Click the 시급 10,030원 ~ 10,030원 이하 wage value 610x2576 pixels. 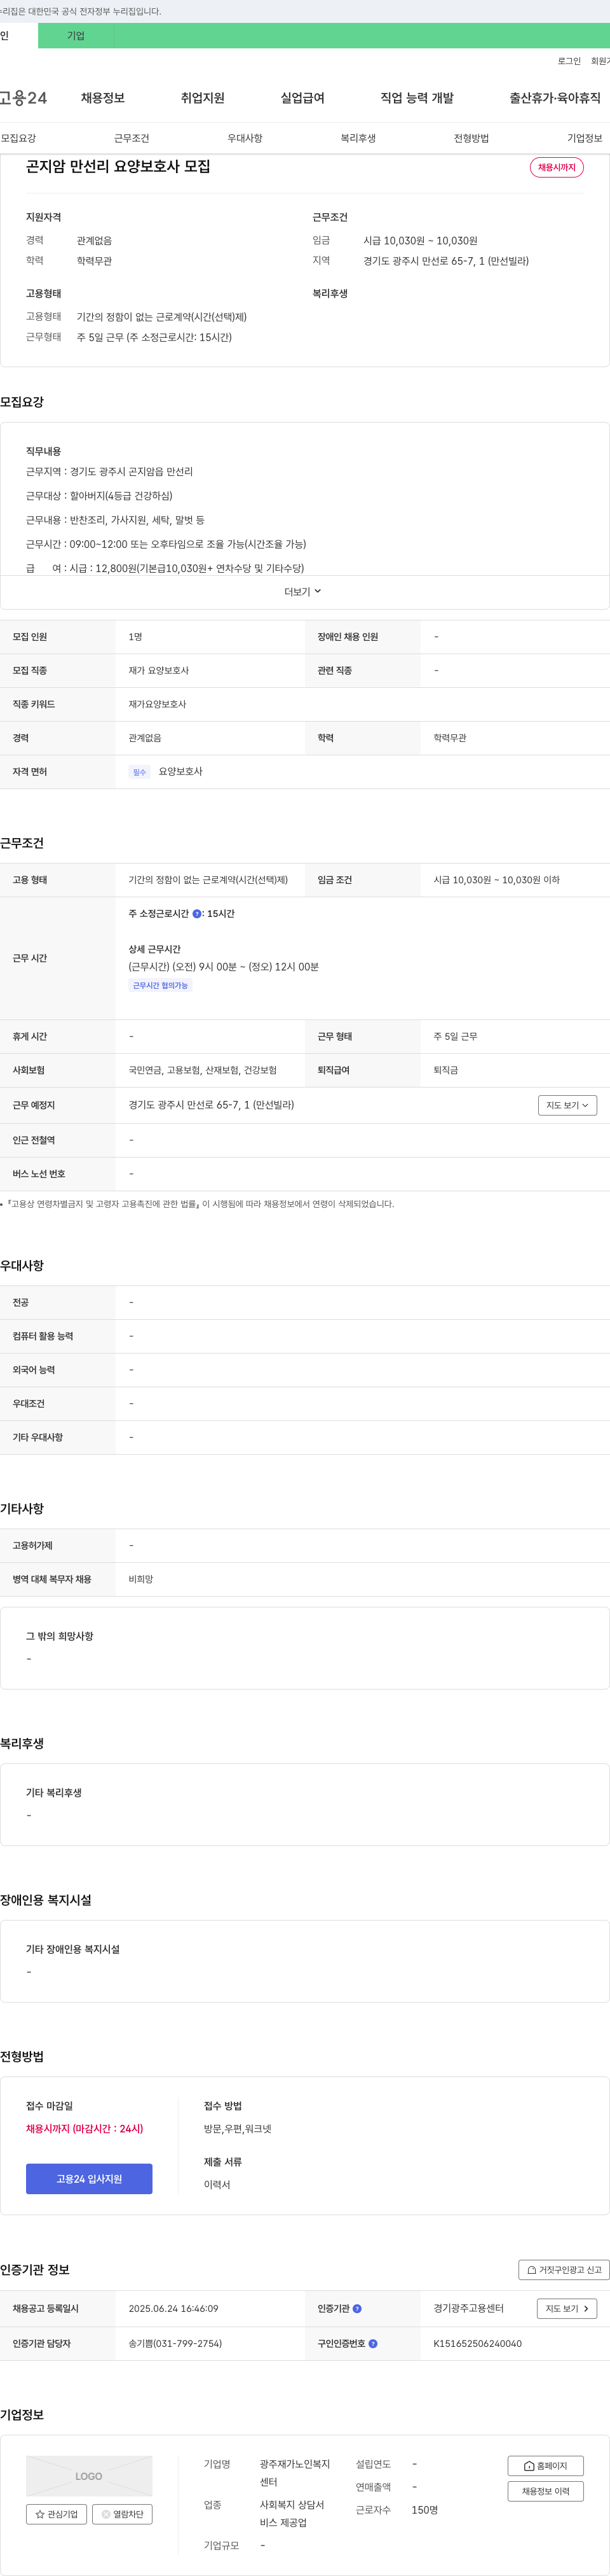point(496,880)
